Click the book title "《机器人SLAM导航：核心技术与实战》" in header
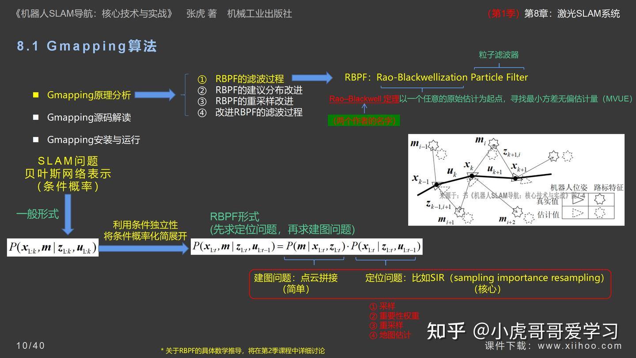Image resolution: width=636 pixels, height=358 pixels. tap(94, 14)
